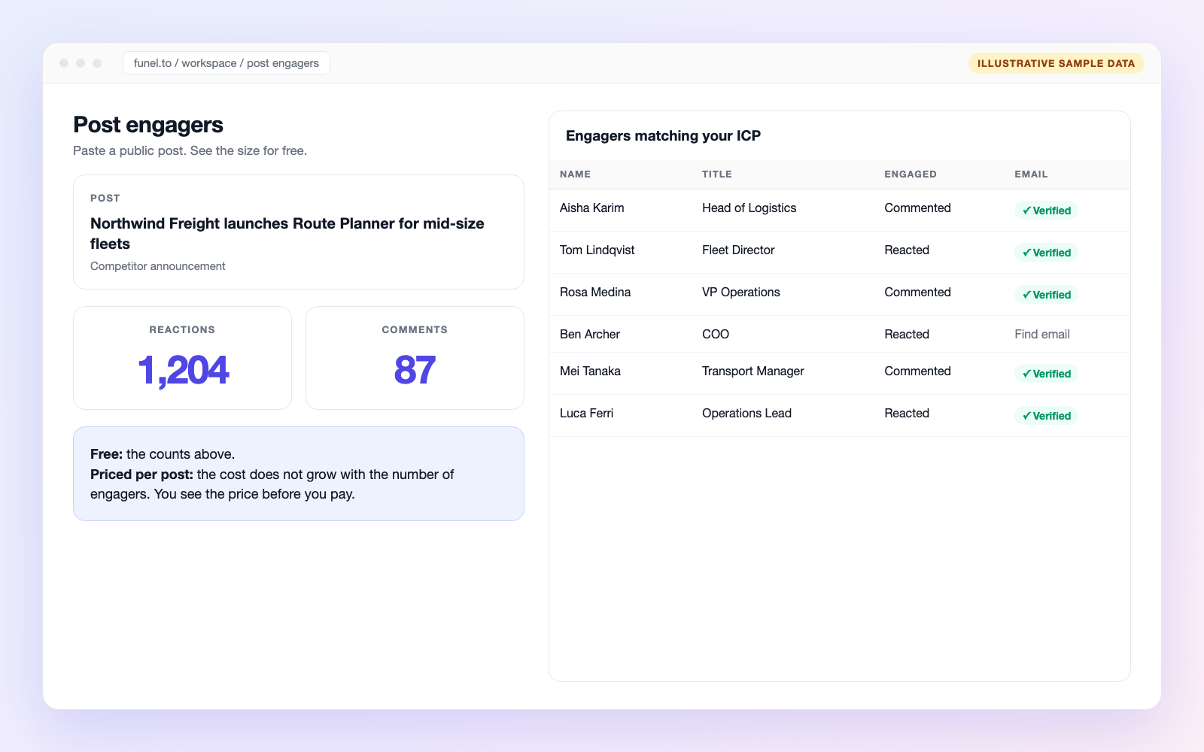Click Verified badge for Rosa Medina
Screen dimensions: 1204x752
click(1046, 295)
